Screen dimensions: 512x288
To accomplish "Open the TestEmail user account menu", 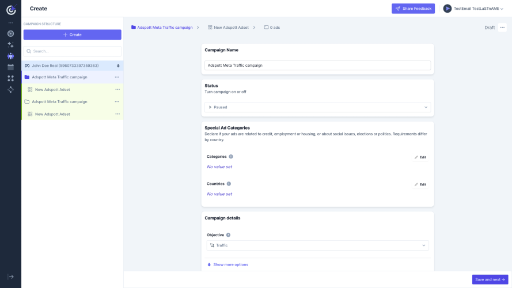I will coord(473,9).
